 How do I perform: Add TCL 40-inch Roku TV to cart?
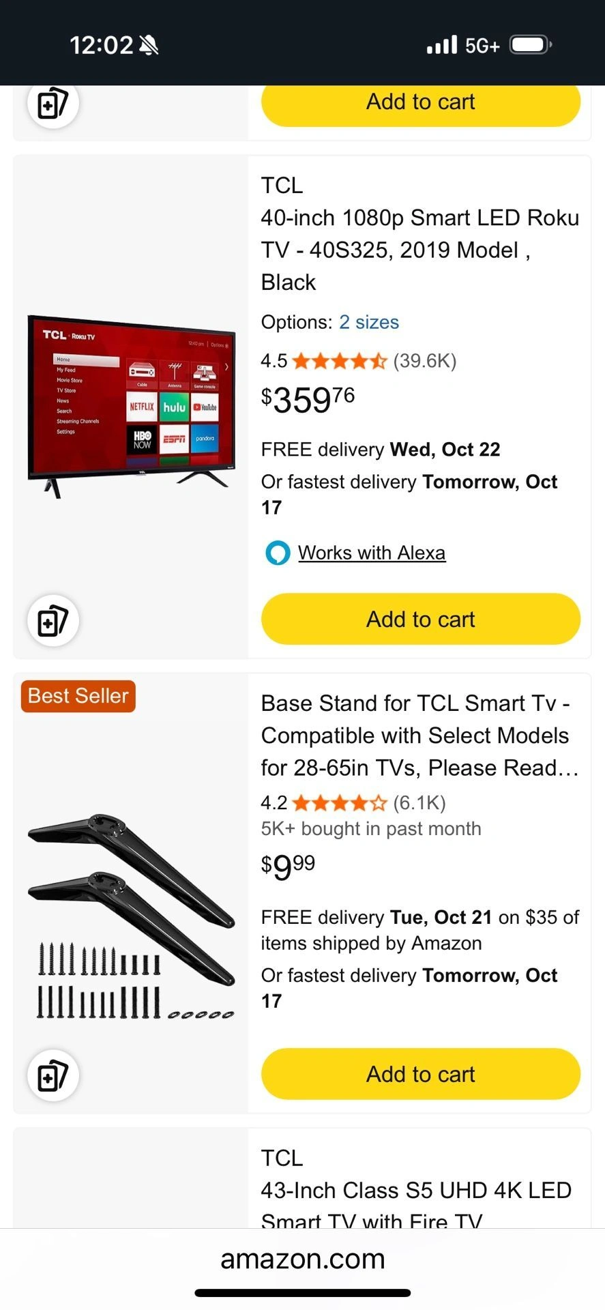coord(421,620)
